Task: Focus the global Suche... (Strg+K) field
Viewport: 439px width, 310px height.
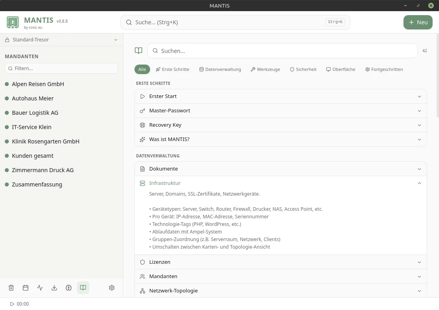Action: click(235, 22)
